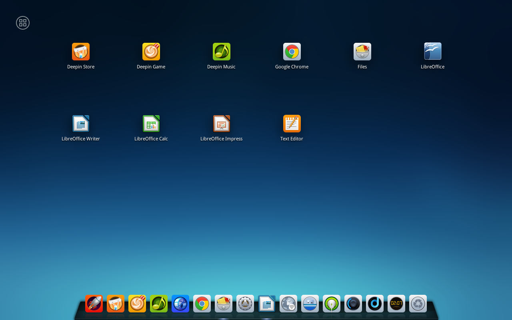This screenshot has height=320, width=512.
Task: Open Deepin Music in launcher grid
Action: tap(222, 52)
